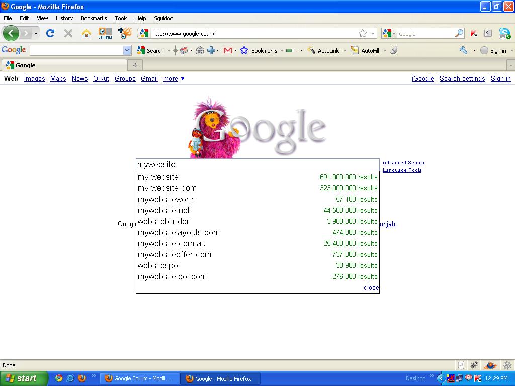Click the Google search box containing mywebsite
The height and width of the screenshot is (386, 515).
[258, 165]
